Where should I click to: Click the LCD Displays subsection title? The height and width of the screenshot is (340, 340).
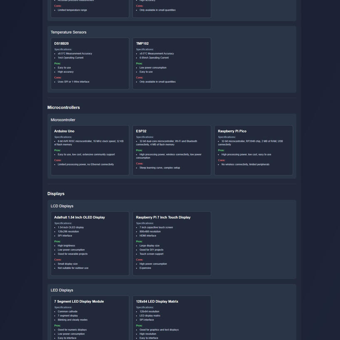pyautogui.click(x=62, y=206)
